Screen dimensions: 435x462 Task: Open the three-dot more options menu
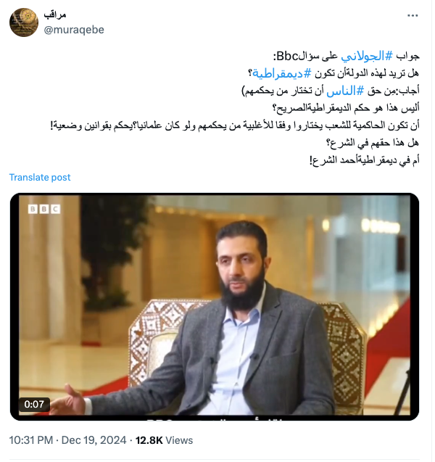413,16
